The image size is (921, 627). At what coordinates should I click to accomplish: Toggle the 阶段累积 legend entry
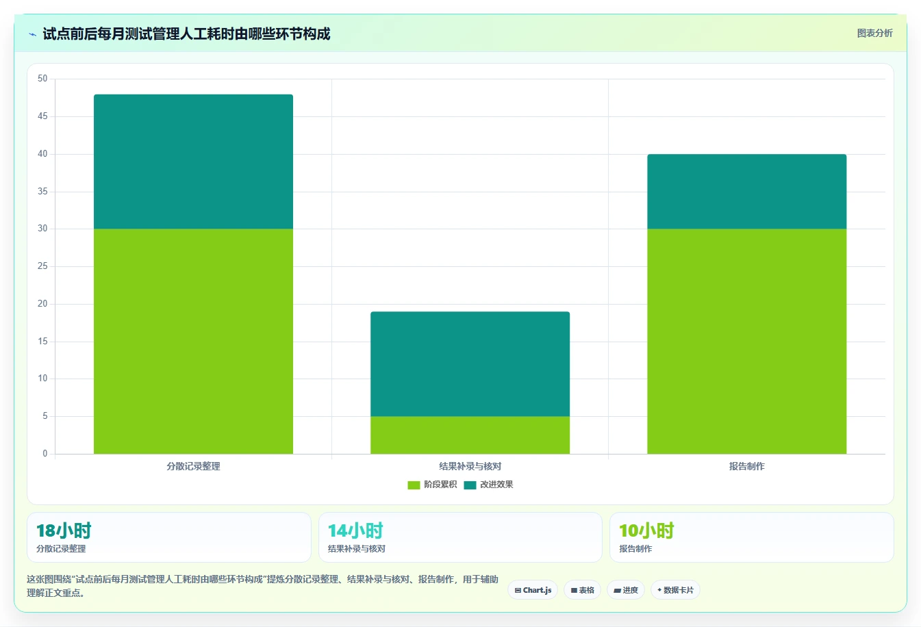432,485
